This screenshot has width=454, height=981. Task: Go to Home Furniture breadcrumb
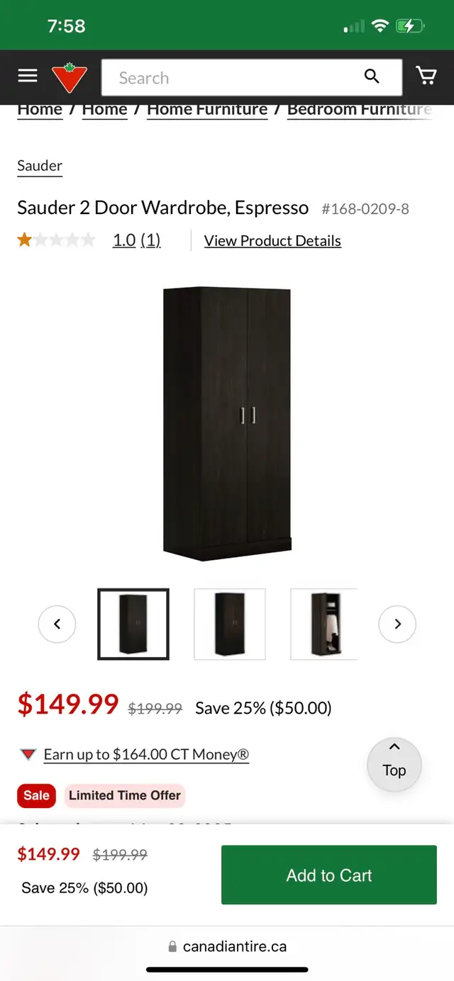pos(207,110)
